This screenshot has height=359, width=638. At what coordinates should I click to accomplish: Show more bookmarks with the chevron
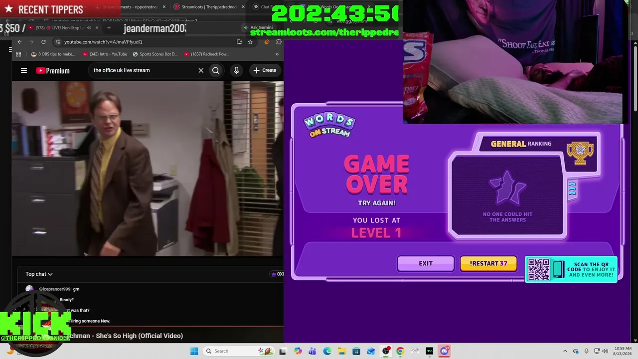(x=278, y=54)
